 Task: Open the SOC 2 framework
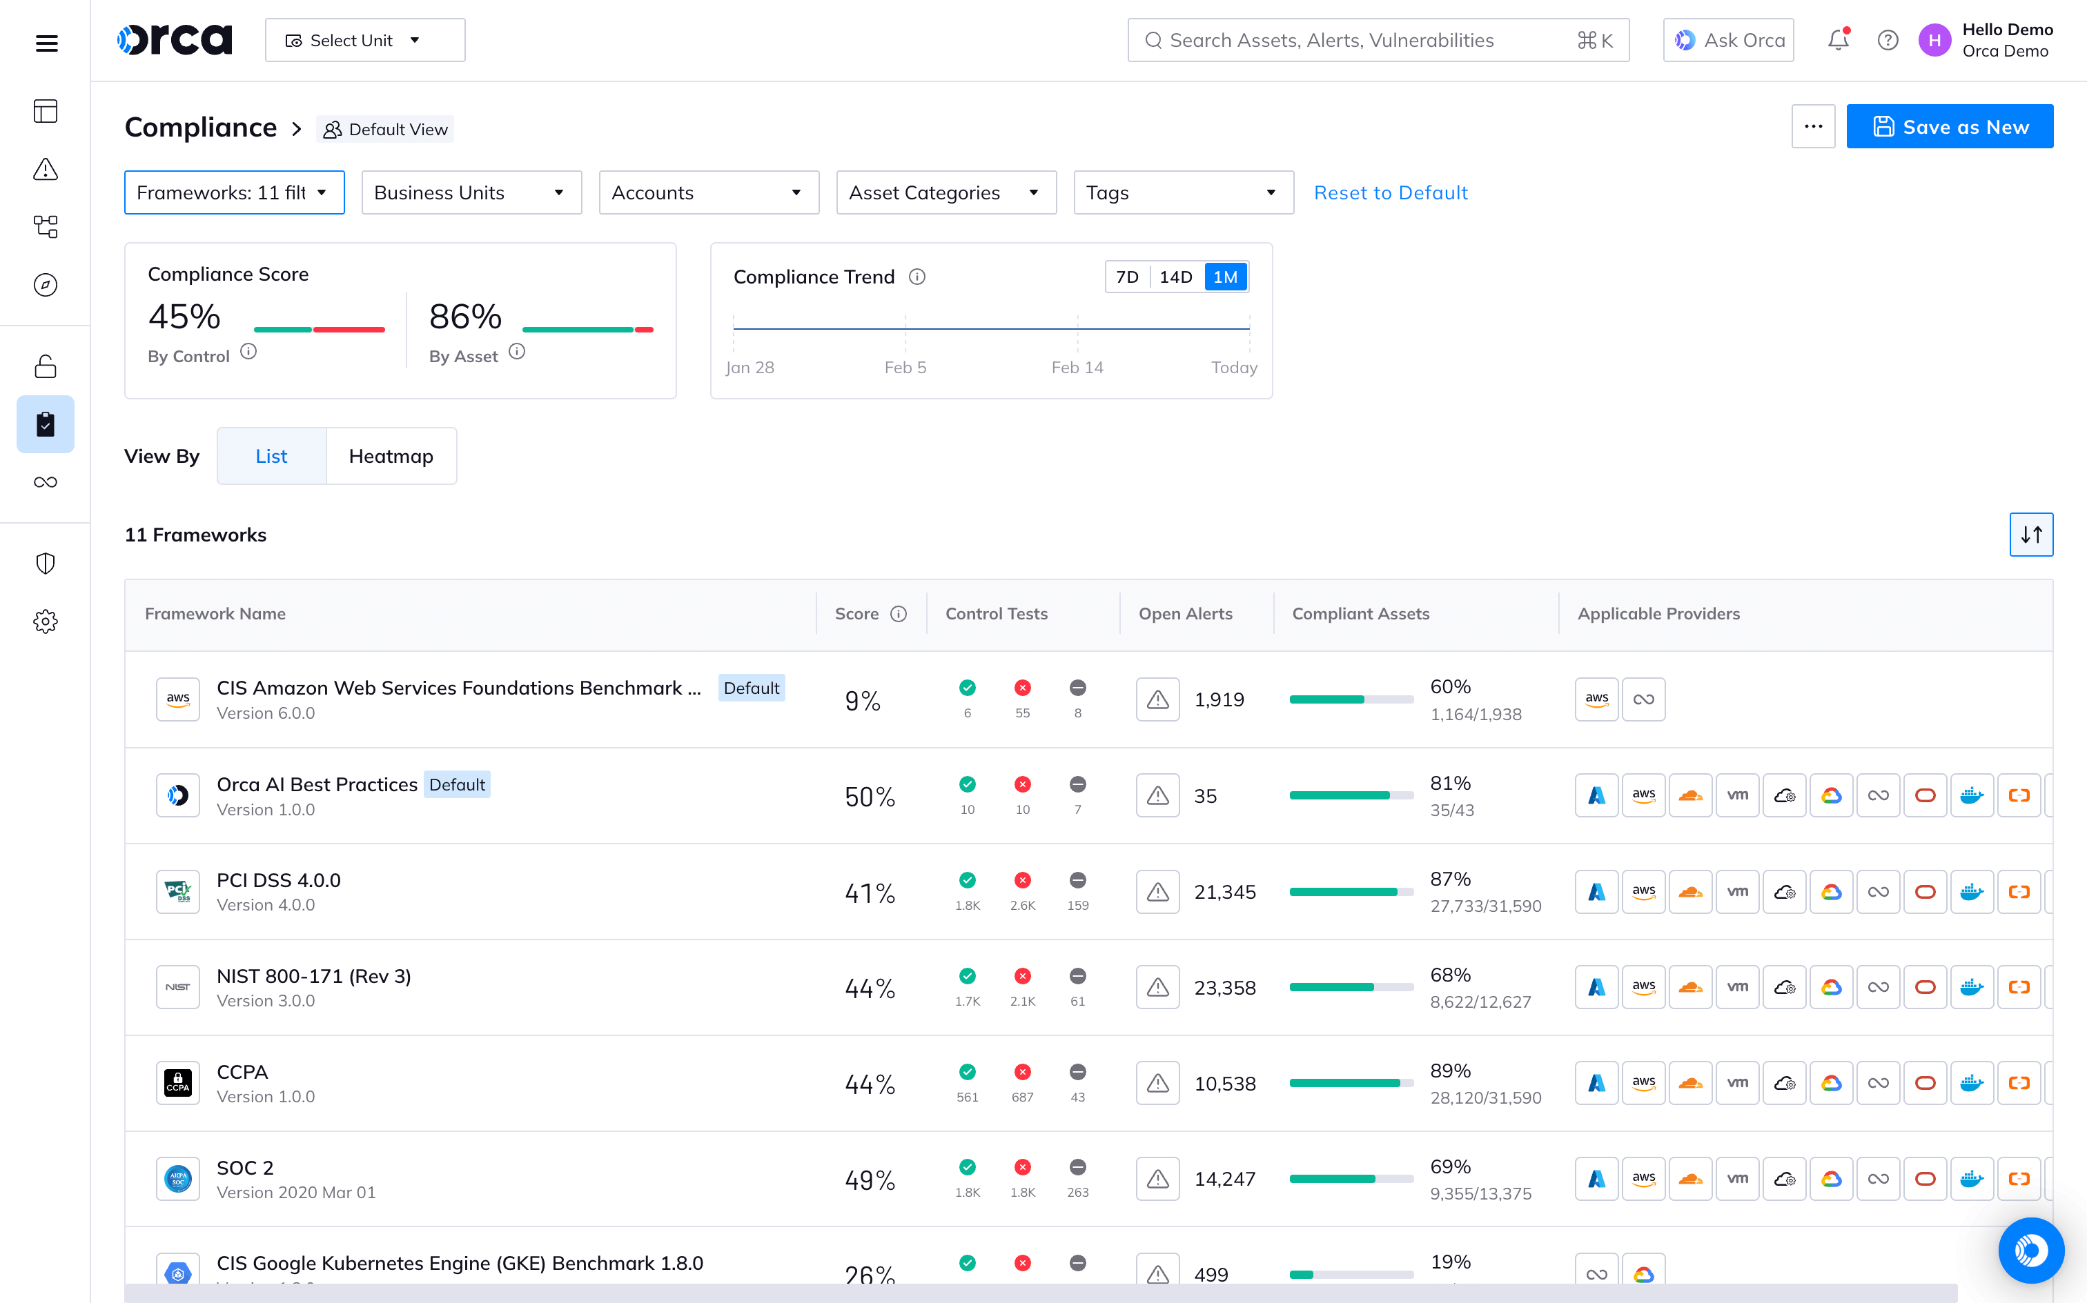point(245,1168)
